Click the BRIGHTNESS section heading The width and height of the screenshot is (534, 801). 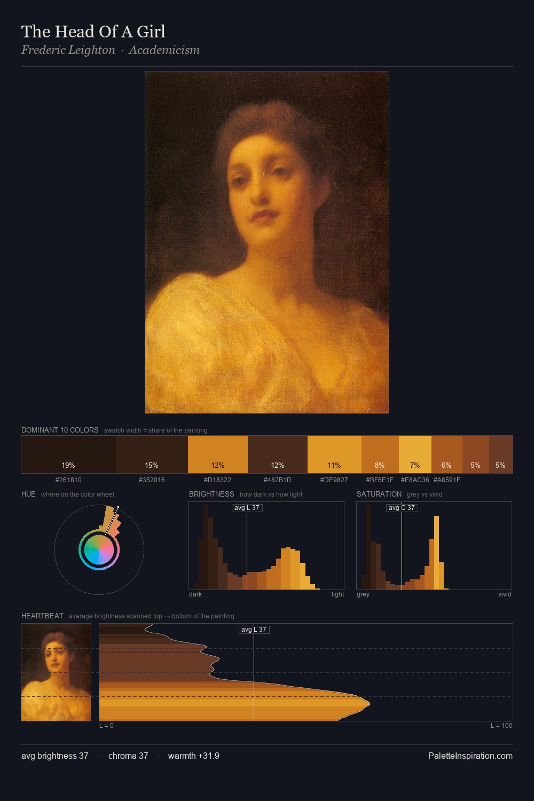[211, 494]
